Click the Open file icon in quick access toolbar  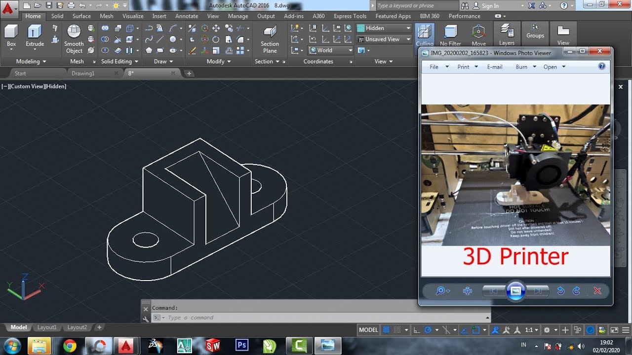(38, 5)
